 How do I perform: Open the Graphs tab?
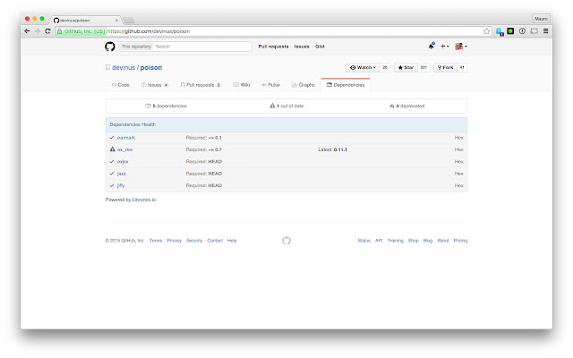304,85
